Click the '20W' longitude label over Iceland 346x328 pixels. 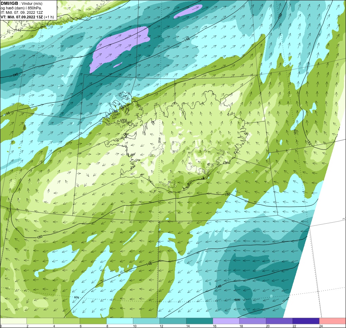click(159, 140)
